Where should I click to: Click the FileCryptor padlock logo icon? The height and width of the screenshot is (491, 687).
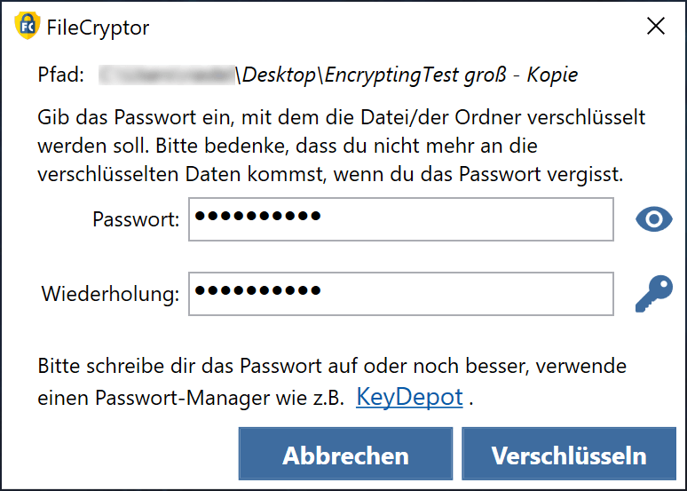point(27,26)
